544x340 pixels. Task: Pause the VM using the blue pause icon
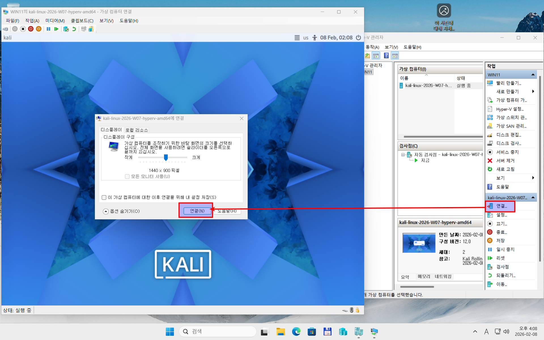[x=48, y=29]
